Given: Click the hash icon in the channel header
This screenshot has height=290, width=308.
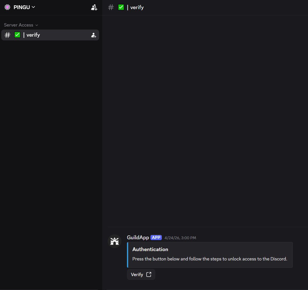Looking at the screenshot, I should click(x=111, y=7).
